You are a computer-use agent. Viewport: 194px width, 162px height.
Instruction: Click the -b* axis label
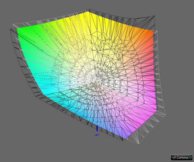tap(96, 135)
